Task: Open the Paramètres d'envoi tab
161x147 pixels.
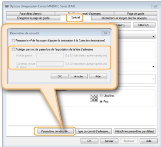Action: click(31, 13)
